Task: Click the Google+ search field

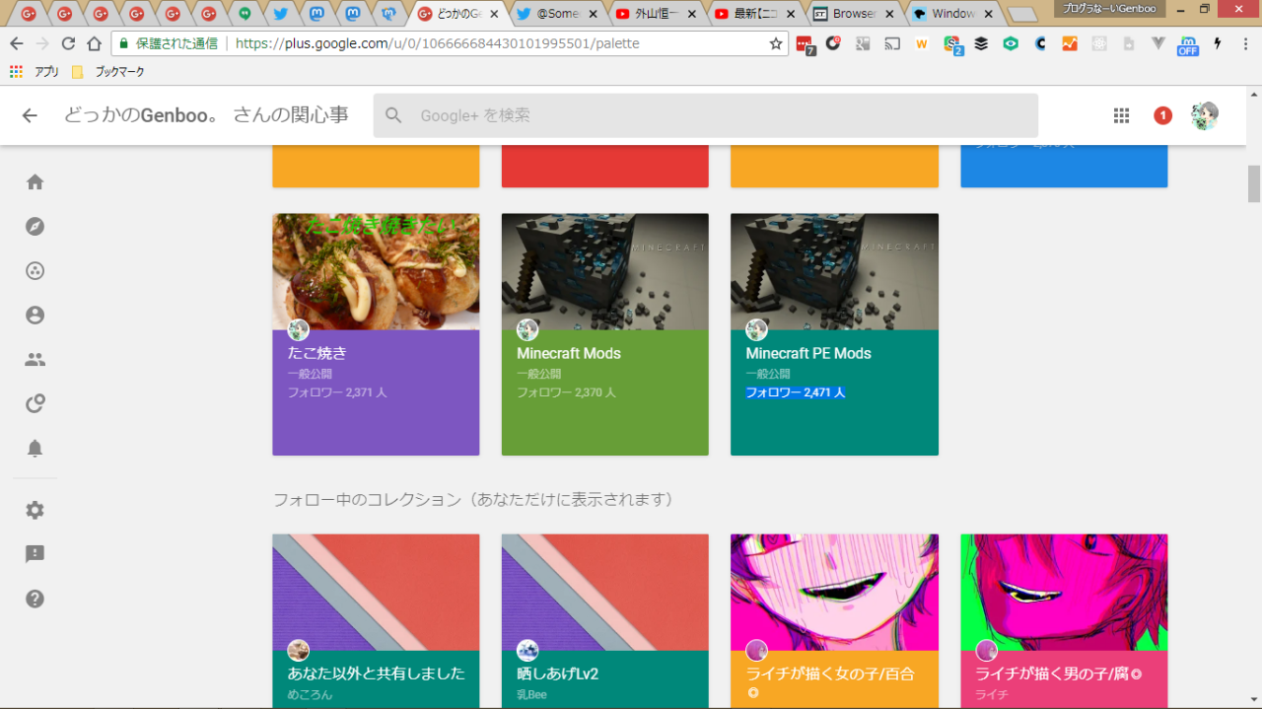Action: pos(705,115)
